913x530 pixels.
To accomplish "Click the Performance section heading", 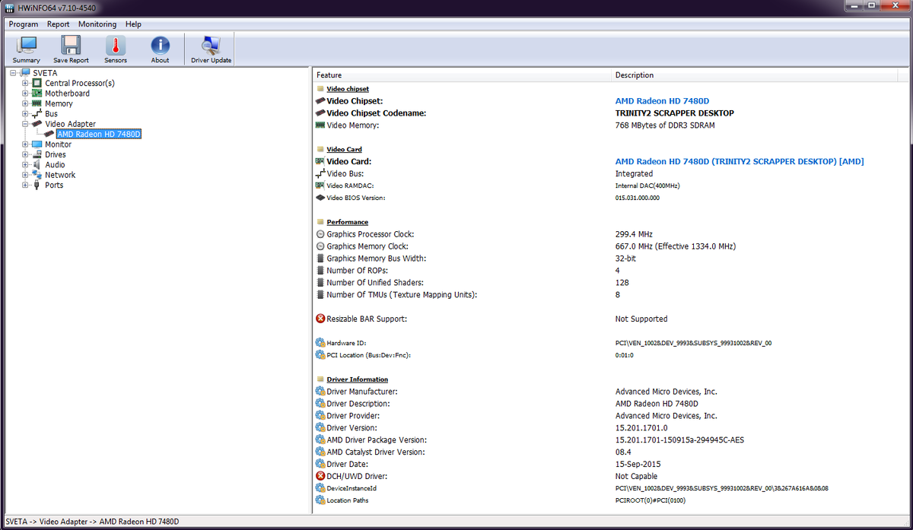I will pyautogui.click(x=348, y=222).
